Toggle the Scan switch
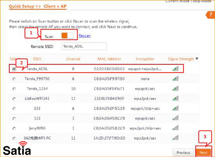This screenshot has width=215, height=157. click(x=67, y=36)
